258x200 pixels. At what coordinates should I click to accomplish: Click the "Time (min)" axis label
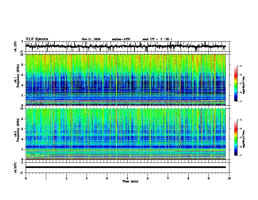point(130,181)
